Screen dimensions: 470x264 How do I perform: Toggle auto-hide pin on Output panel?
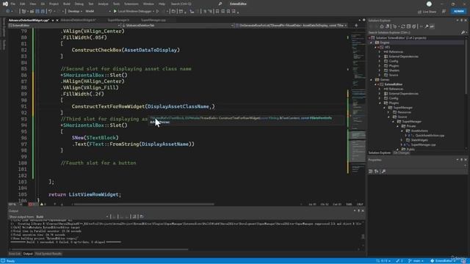(x=359, y=210)
